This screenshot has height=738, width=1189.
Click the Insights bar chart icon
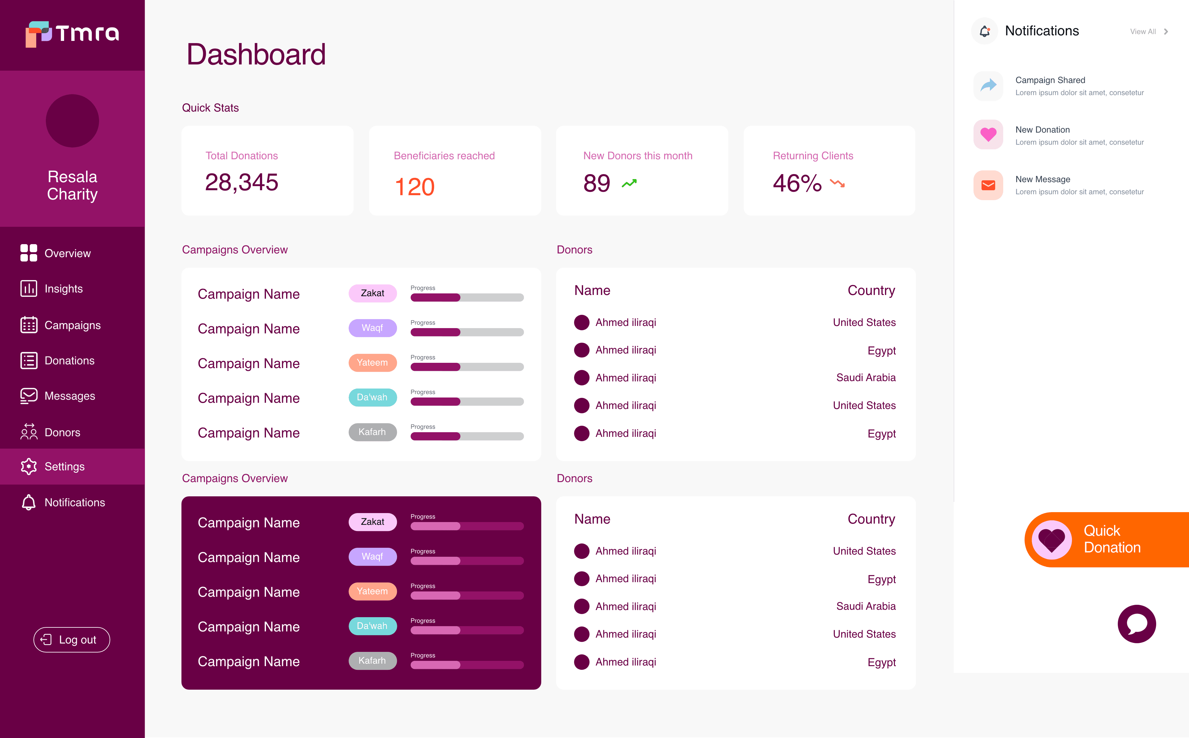[29, 288]
